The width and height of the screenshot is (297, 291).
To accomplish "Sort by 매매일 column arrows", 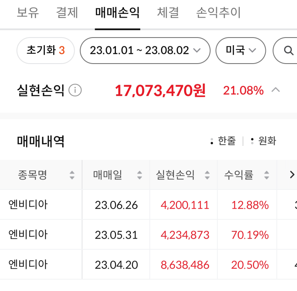I will tap(140, 175).
